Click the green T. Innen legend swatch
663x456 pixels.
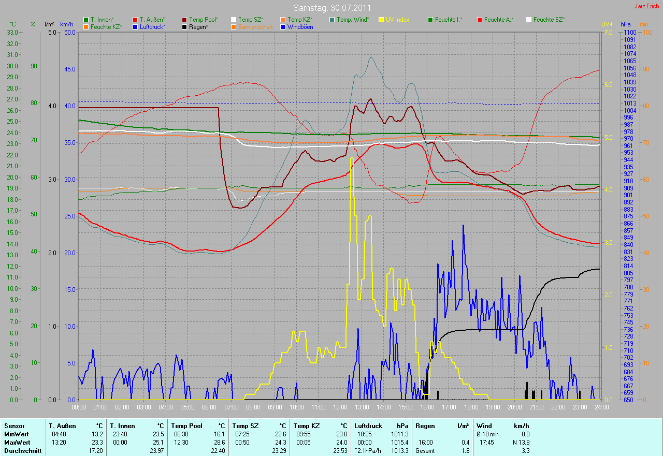(x=86, y=20)
